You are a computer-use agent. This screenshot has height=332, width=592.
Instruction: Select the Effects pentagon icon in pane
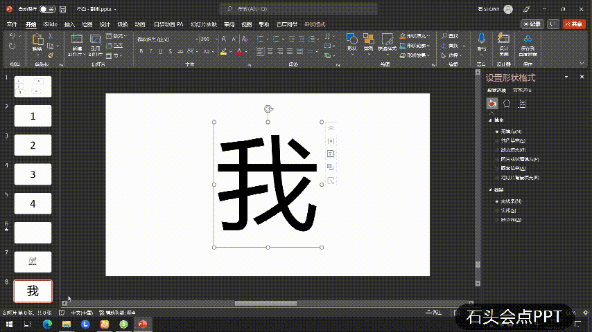(507, 104)
